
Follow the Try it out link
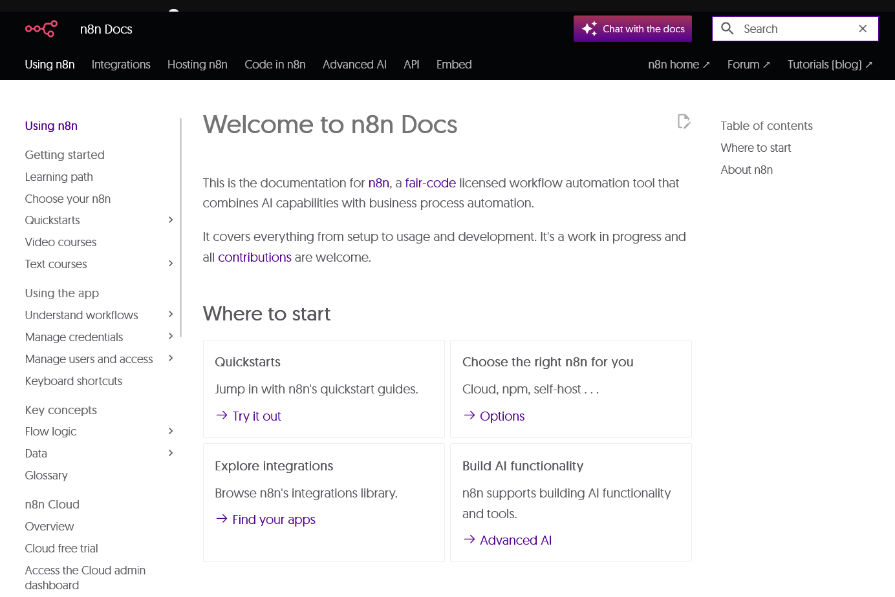point(257,417)
